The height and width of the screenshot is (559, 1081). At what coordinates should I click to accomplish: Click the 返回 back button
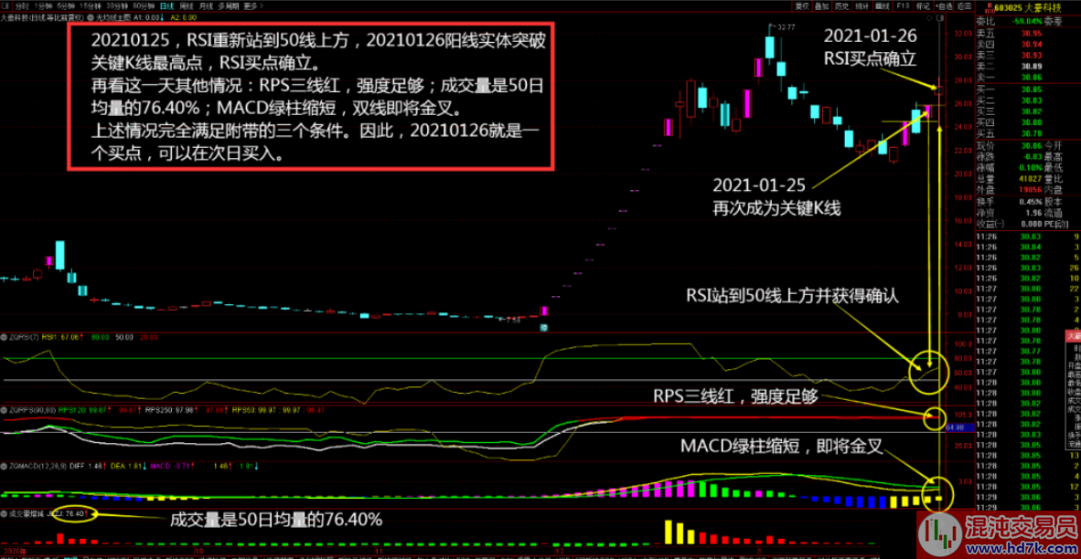click(964, 5)
